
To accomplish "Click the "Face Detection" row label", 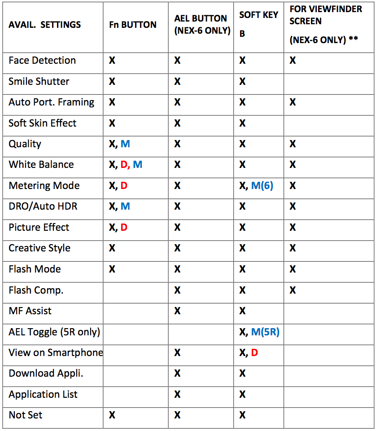I will [x=42, y=60].
